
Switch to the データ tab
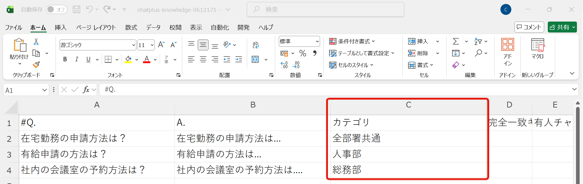pyautogui.click(x=153, y=27)
